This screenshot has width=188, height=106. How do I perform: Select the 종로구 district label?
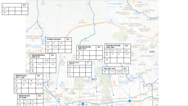click(94, 79)
